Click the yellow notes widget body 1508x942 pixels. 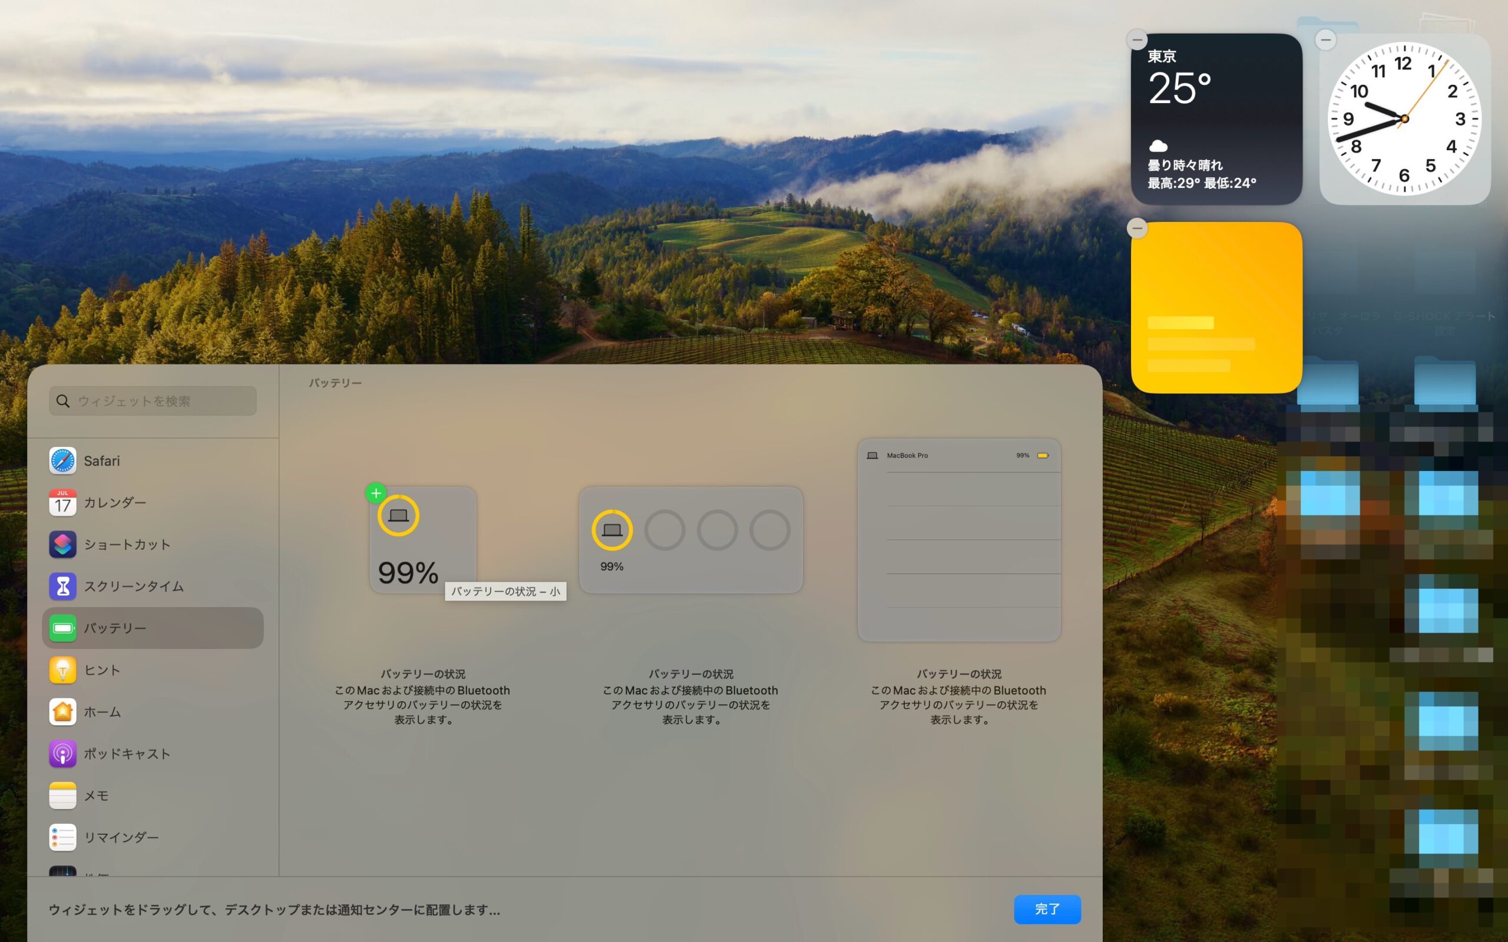tap(1216, 308)
